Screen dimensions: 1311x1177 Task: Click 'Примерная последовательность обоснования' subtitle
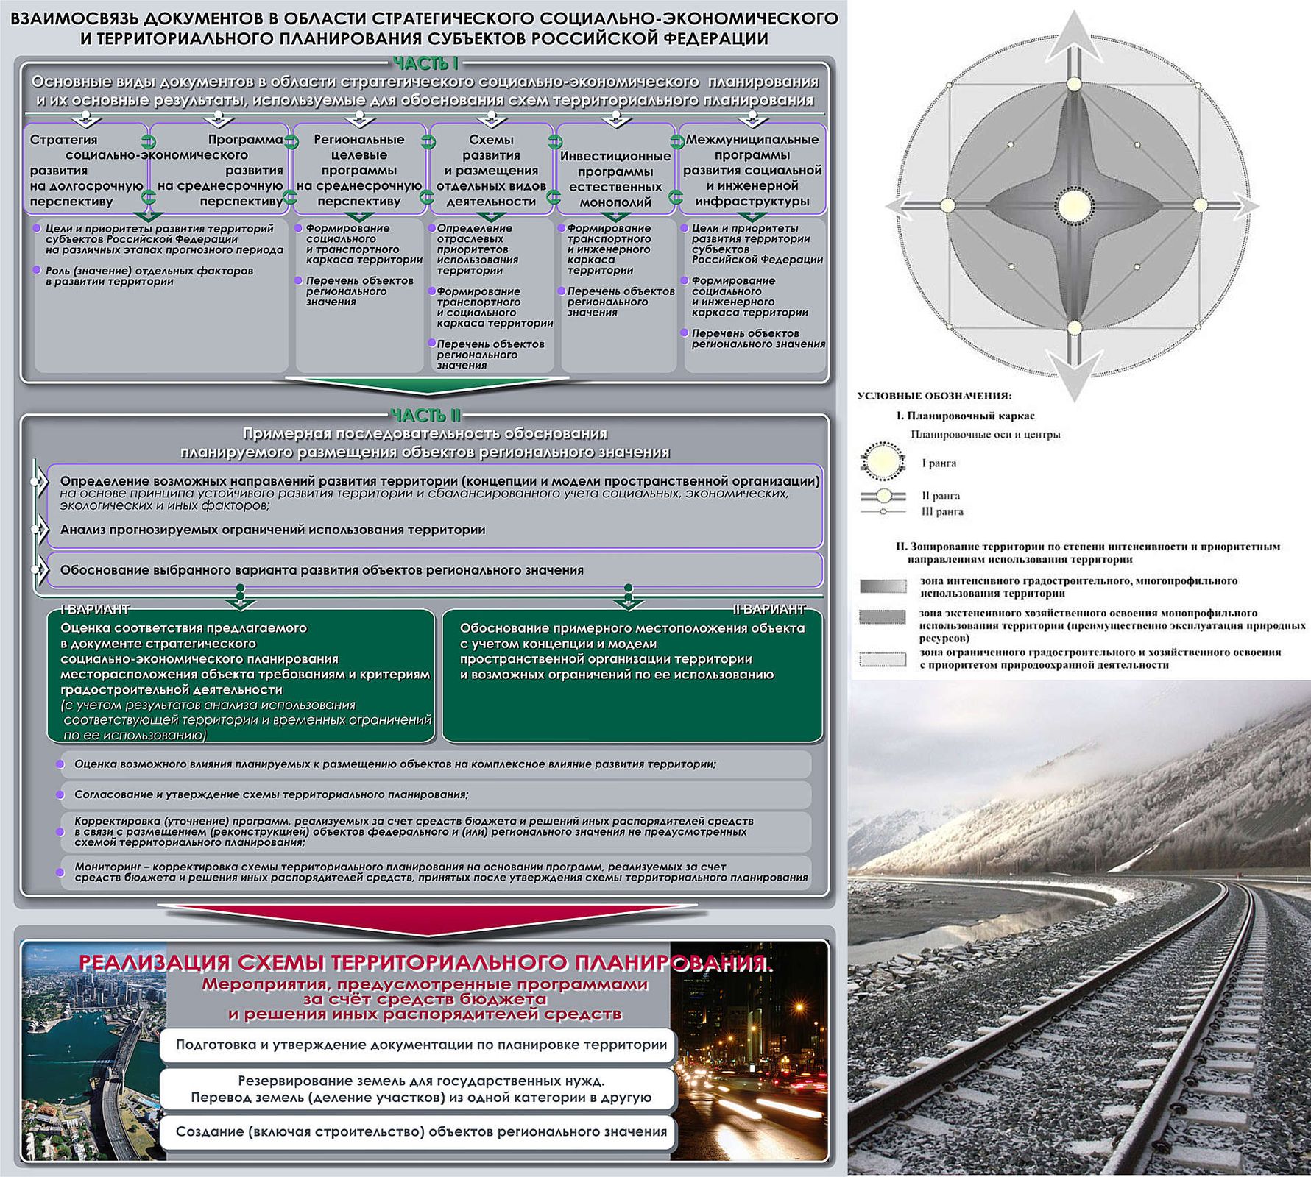coord(425,443)
